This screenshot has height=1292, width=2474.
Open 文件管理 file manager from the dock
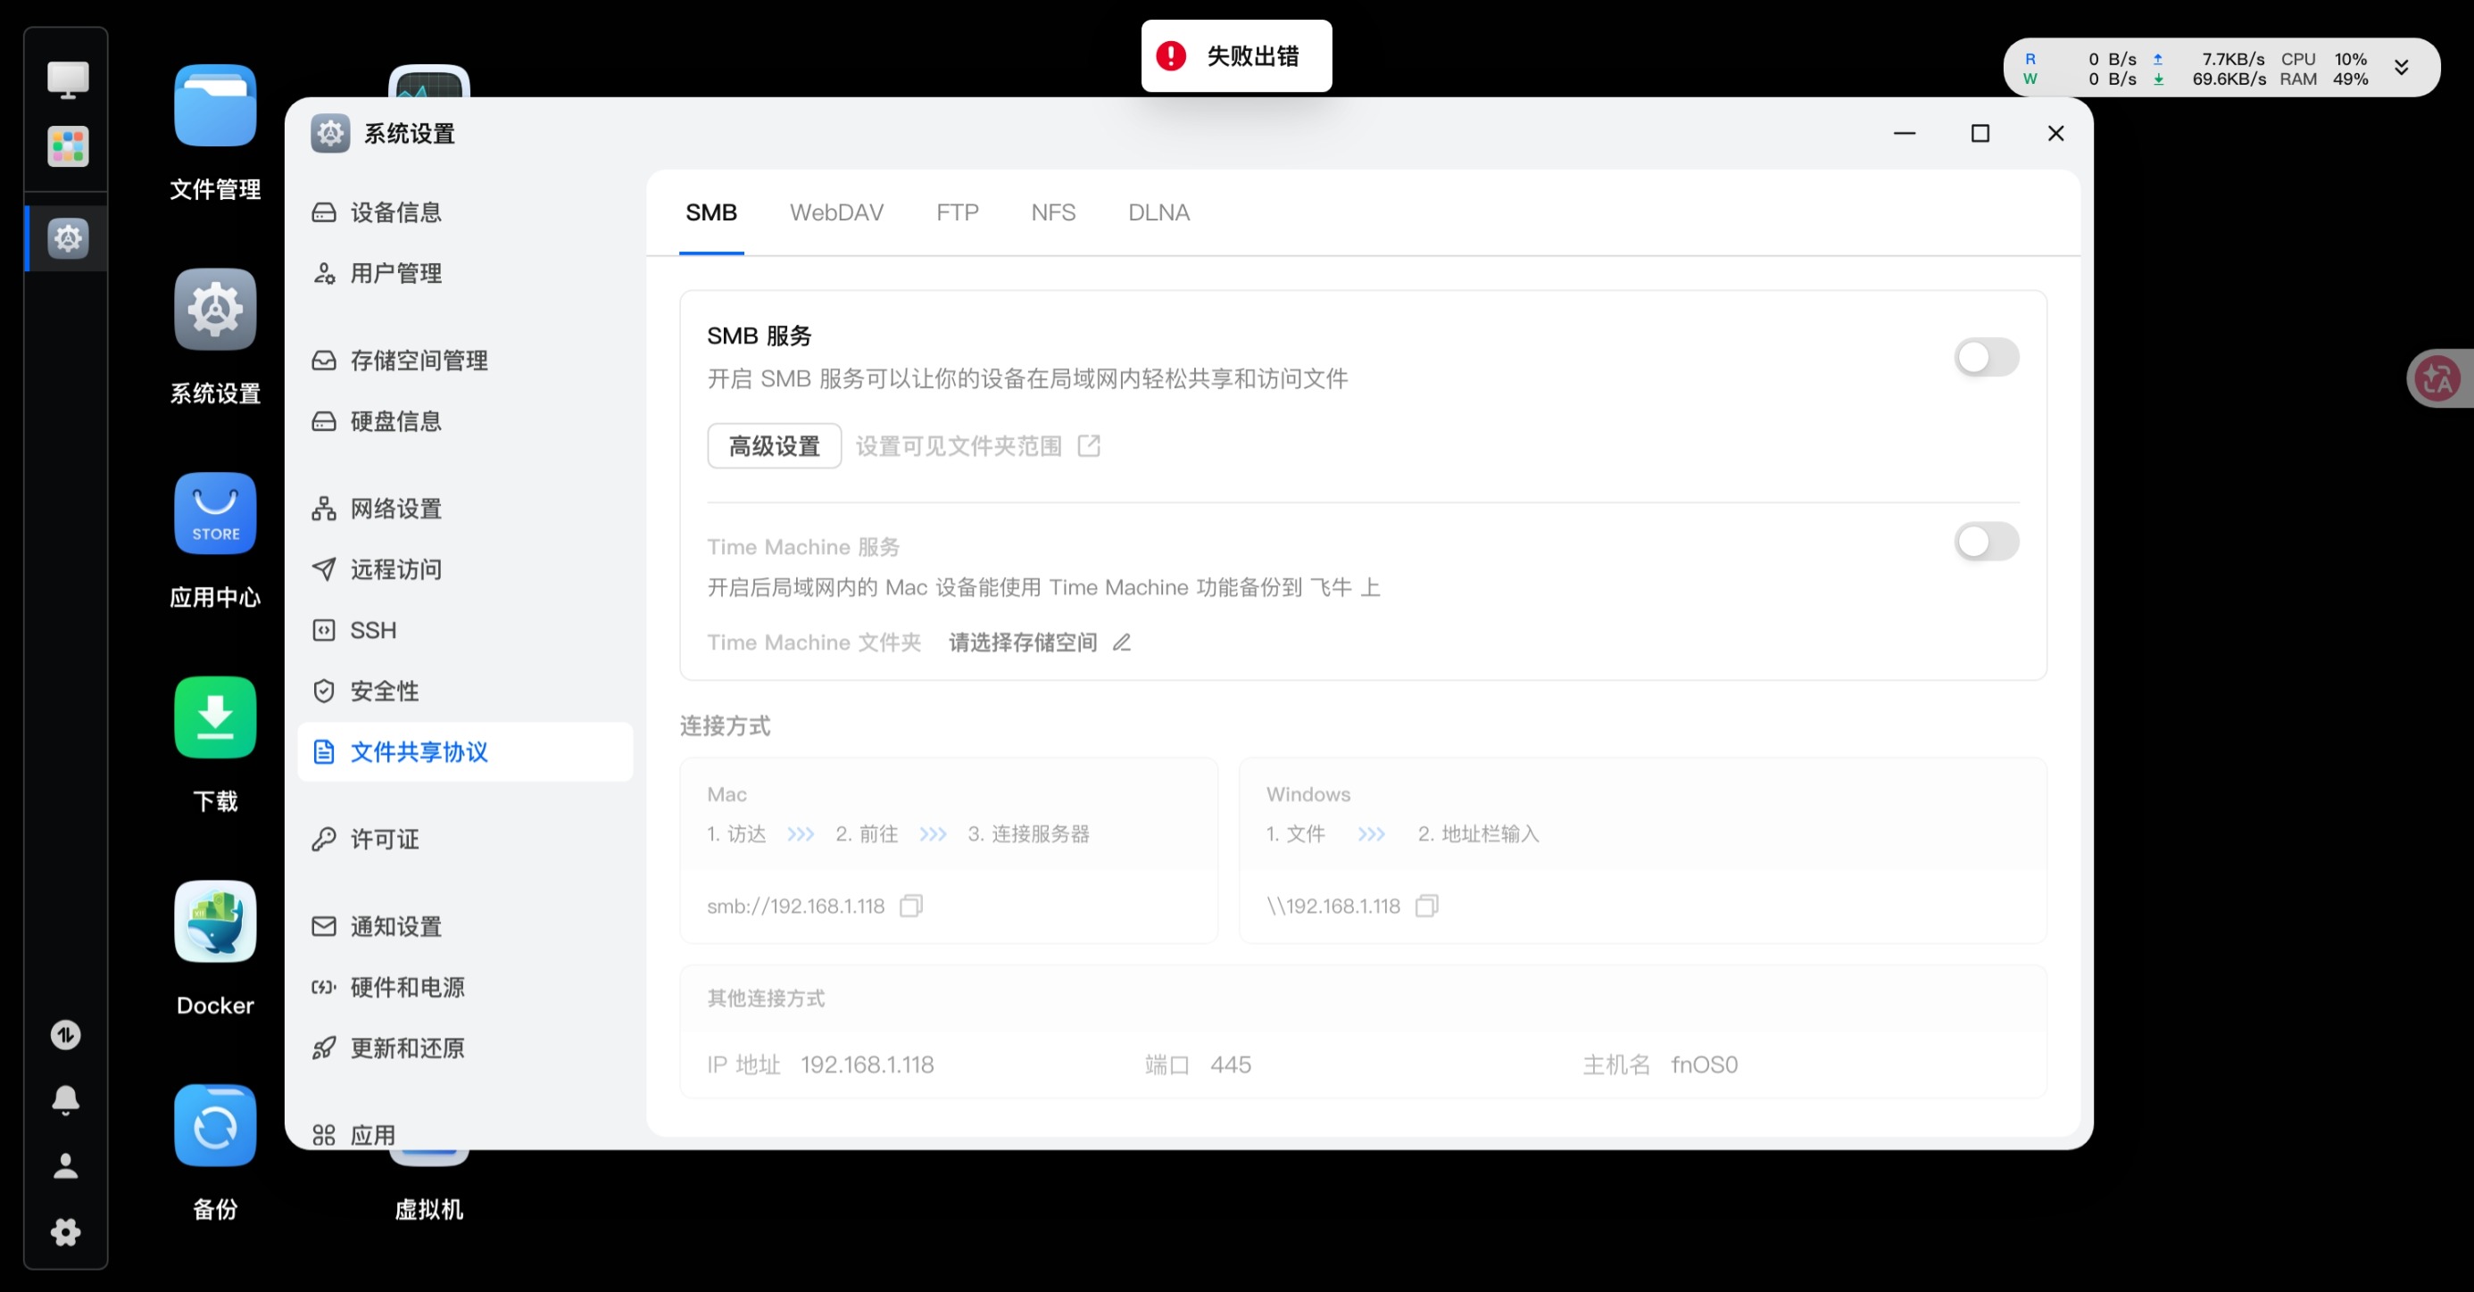(214, 105)
